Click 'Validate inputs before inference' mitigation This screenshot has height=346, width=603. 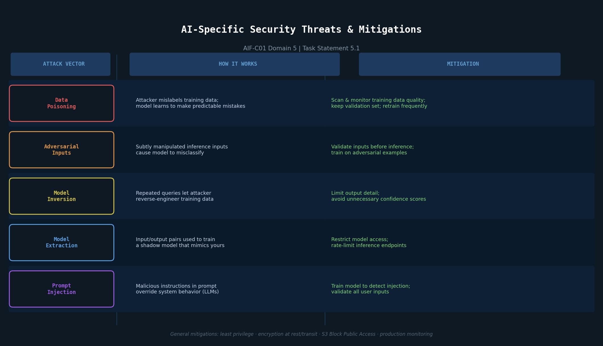pos(372,150)
